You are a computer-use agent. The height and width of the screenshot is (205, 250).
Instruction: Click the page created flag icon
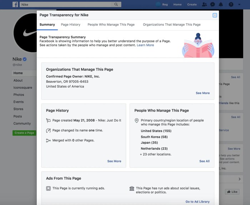pyautogui.click(x=48, y=120)
